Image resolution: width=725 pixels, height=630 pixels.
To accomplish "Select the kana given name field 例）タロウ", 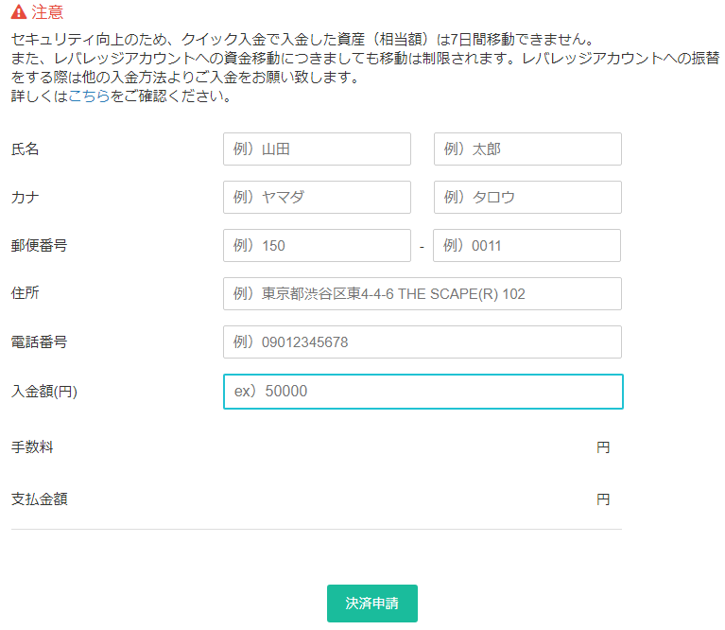I will point(527,197).
